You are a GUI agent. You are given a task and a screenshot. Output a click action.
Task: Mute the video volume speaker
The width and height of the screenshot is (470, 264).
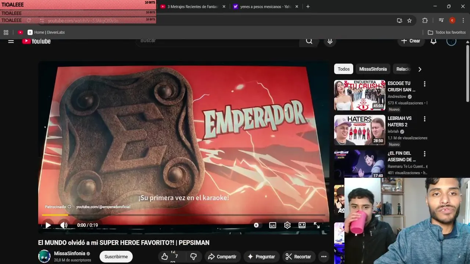point(64,225)
